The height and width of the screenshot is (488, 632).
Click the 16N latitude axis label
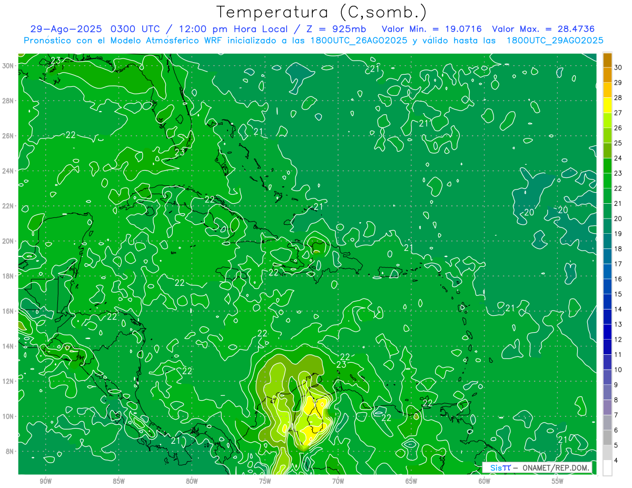pyautogui.click(x=8, y=311)
